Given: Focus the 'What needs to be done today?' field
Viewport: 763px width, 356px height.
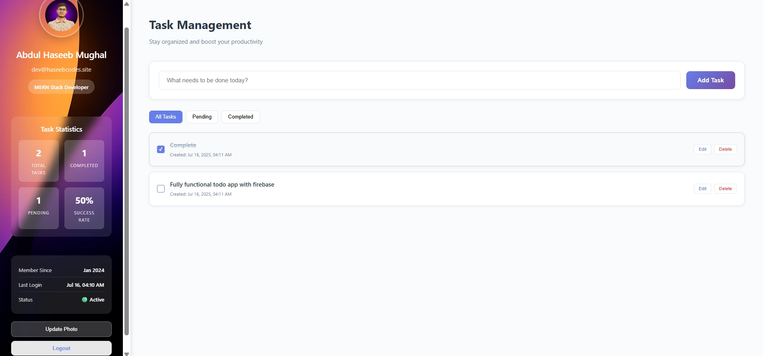Looking at the screenshot, I should point(419,80).
